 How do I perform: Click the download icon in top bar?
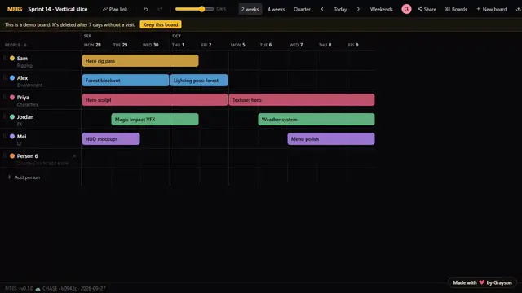click(x=519, y=9)
